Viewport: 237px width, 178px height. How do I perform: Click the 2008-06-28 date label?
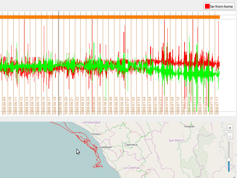(111, 106)
